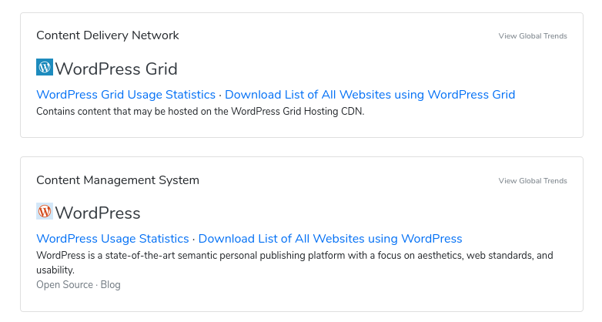Screen dimensions: 602x322
Task: Click the WordPress Grid Hosting CDN description
Action: click(200, 112)
